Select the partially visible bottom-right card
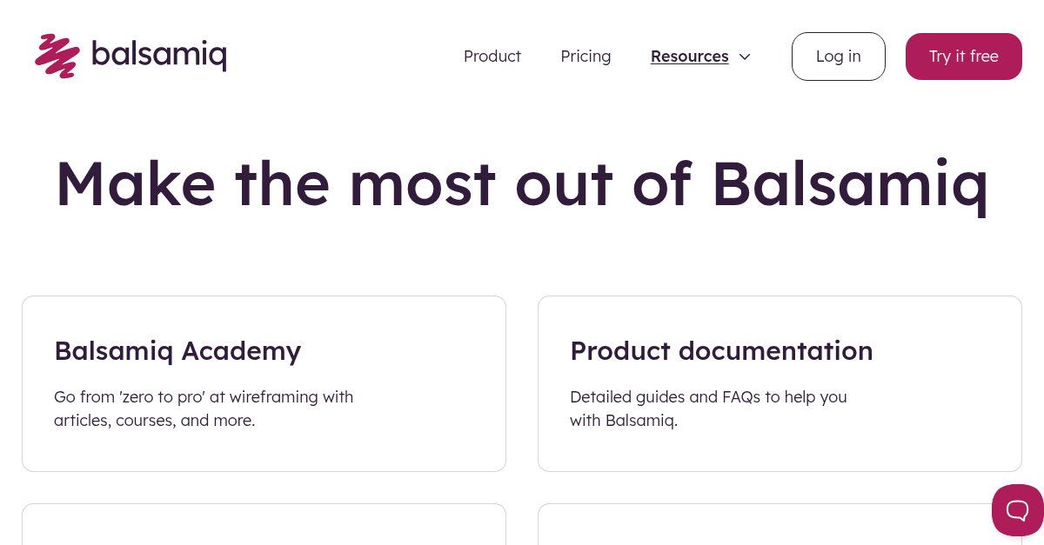 [x=780, y=526]
